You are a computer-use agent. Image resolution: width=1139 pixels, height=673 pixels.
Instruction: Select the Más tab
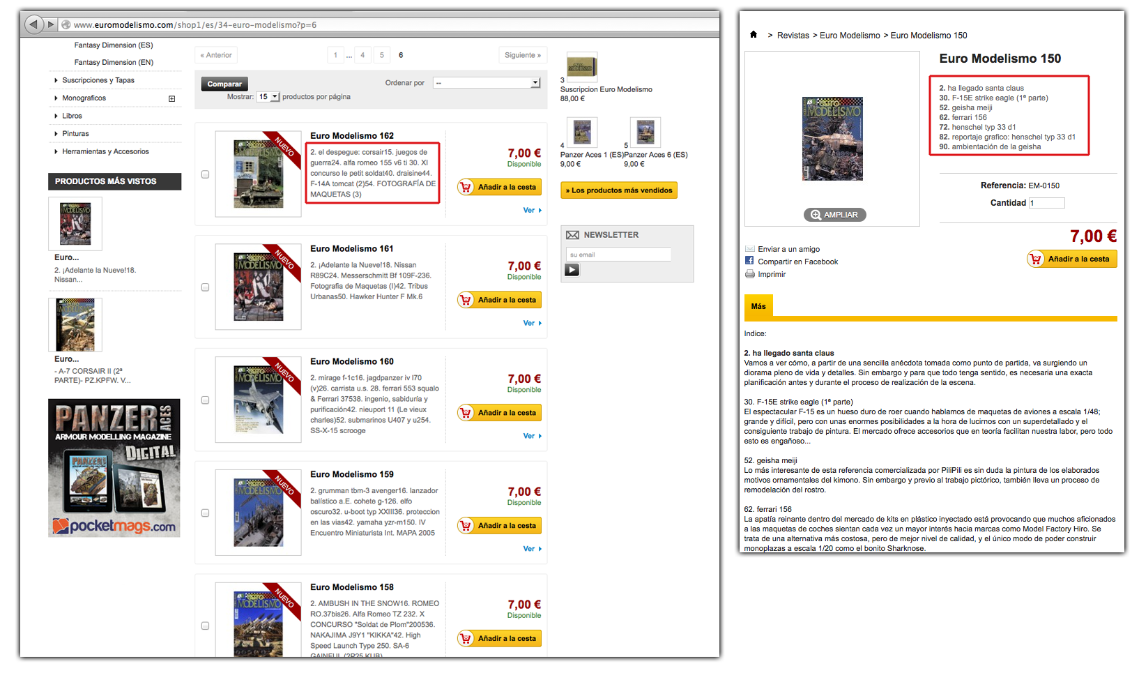click(x=758, y=306)
